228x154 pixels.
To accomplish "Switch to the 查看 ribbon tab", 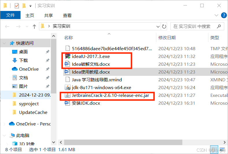I will tap(67, 15).
